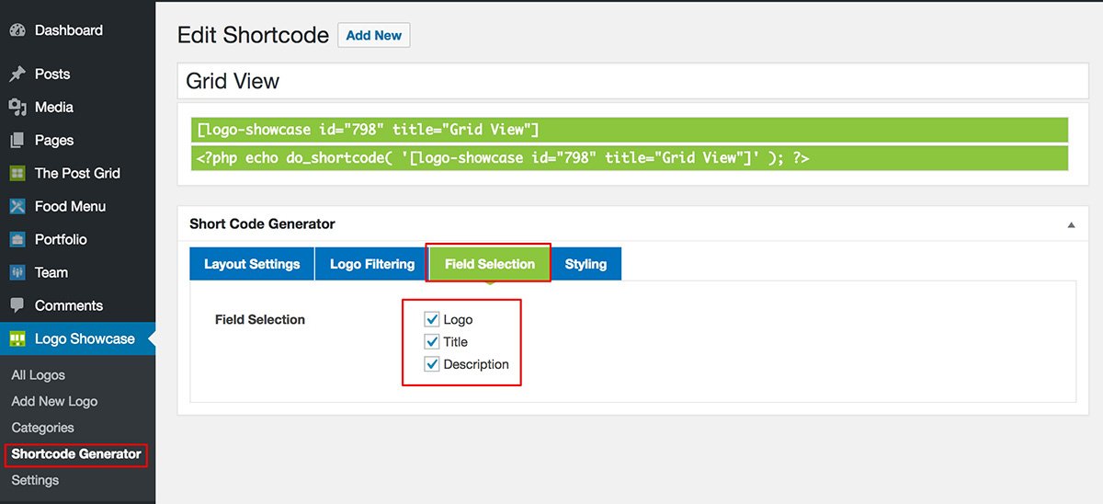This screenshot has height=504, width=1103.
Task: Select the logo-showcase shortcode text
Action: point(368,130)
